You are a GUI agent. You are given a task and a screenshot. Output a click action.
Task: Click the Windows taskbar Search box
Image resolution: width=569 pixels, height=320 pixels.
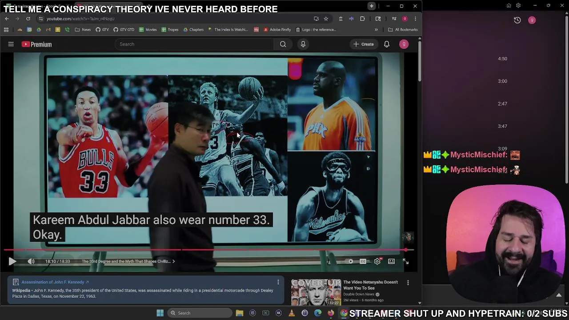pos(201,313)
